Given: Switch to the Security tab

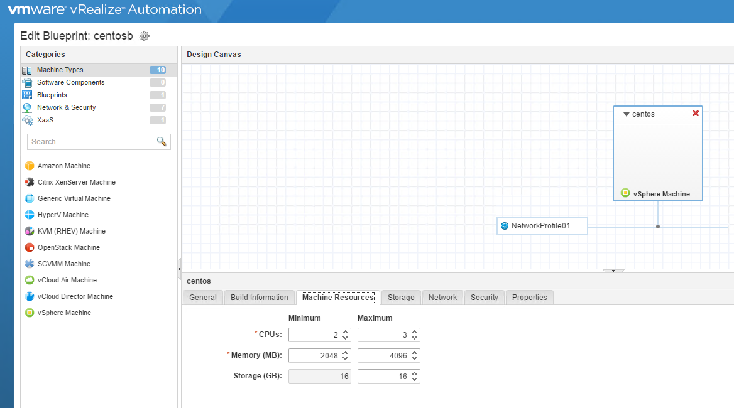Looking at the screenshot, I should (485, 298).
